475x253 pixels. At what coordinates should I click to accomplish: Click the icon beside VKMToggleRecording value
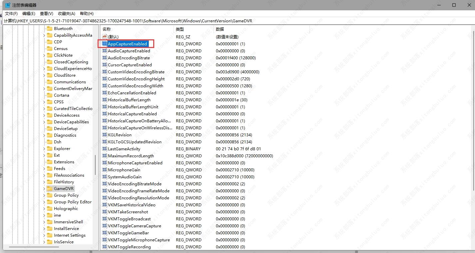[x=105, y=247]
